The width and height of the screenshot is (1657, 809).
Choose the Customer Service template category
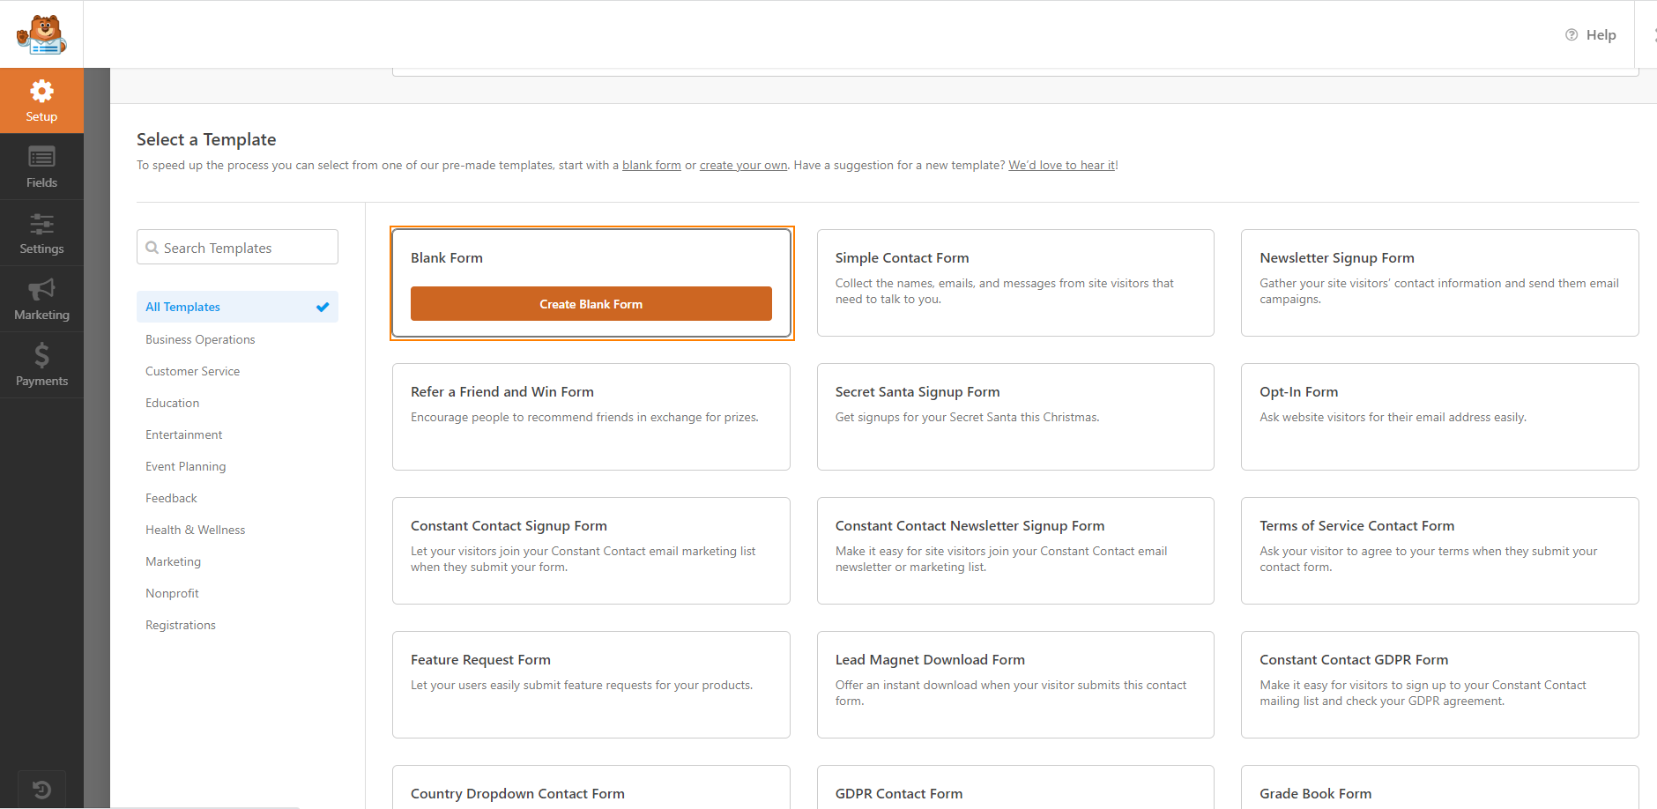coord(192,371)
